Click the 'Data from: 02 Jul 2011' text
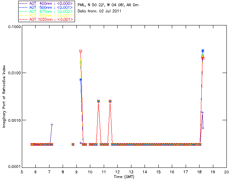Image resolution: width=233 pixels, height=186 pixels. [x=99, y=11]
